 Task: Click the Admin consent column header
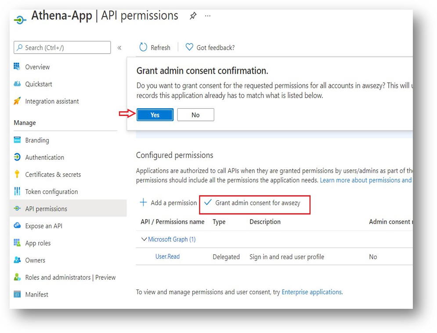click(x=391, y=222)
